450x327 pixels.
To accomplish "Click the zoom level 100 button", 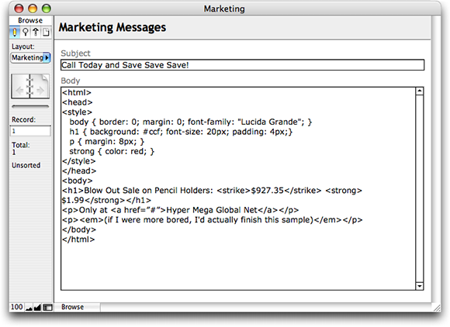I will pos(16,307).
